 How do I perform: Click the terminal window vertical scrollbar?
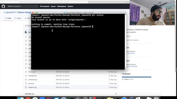click(x=126, y=42)
